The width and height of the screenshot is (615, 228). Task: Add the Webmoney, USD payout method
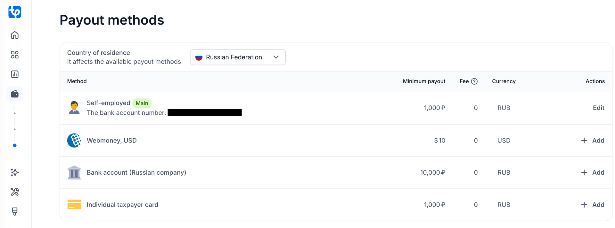click(593, 141)
